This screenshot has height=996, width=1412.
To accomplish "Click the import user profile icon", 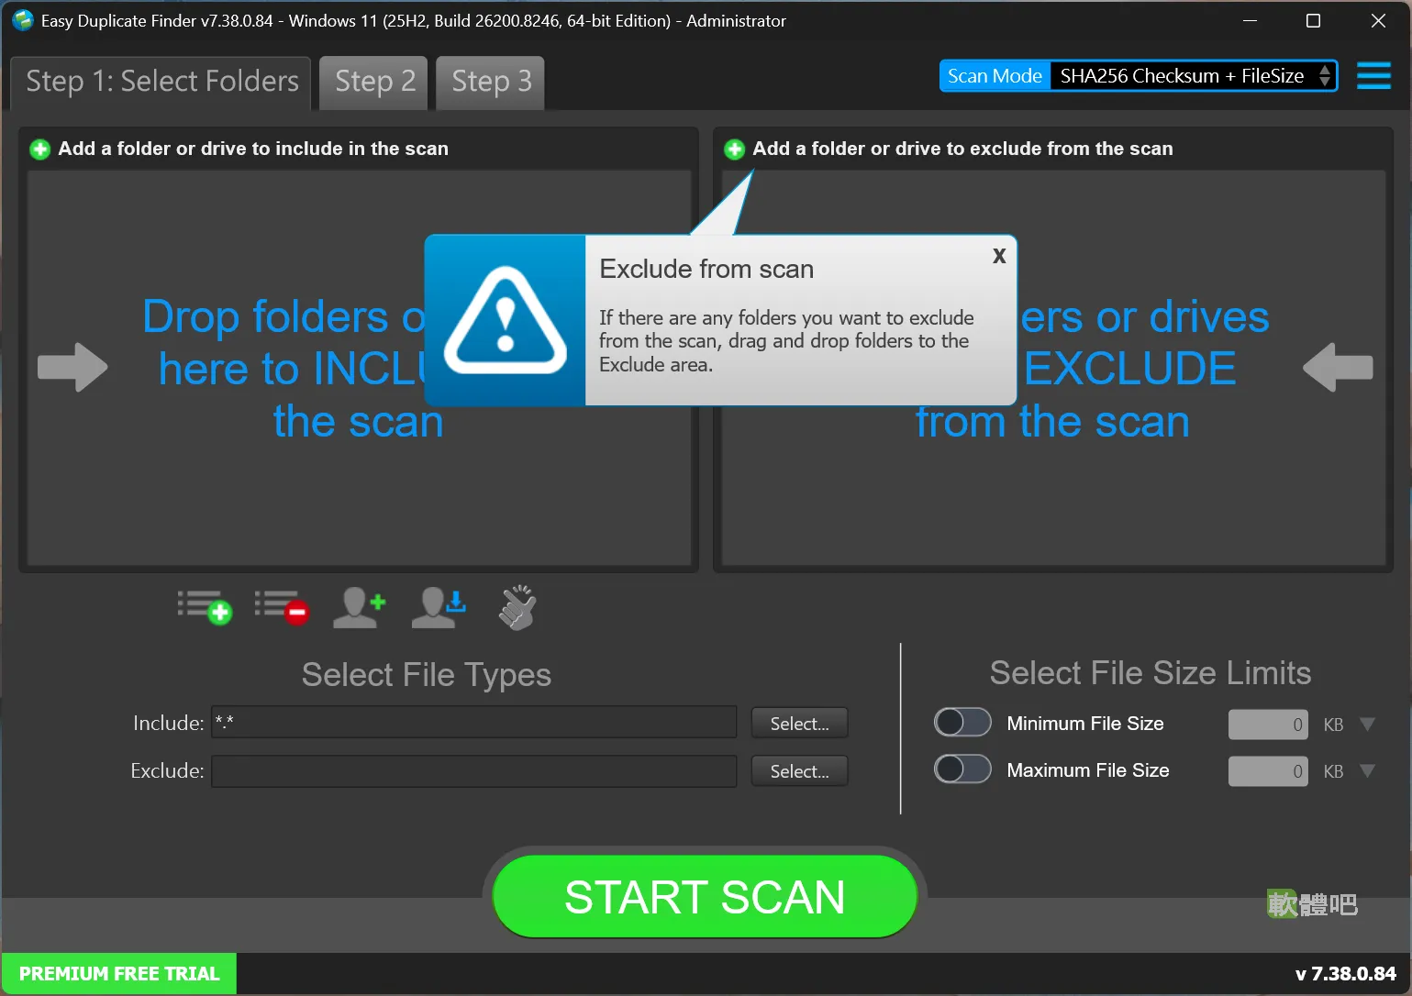I will [x=439, y=607].
